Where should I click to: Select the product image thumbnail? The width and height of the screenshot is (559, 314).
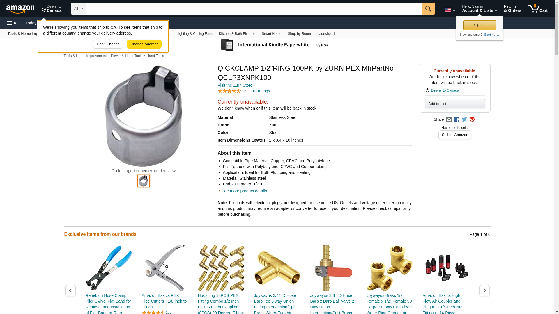point(144,181)
